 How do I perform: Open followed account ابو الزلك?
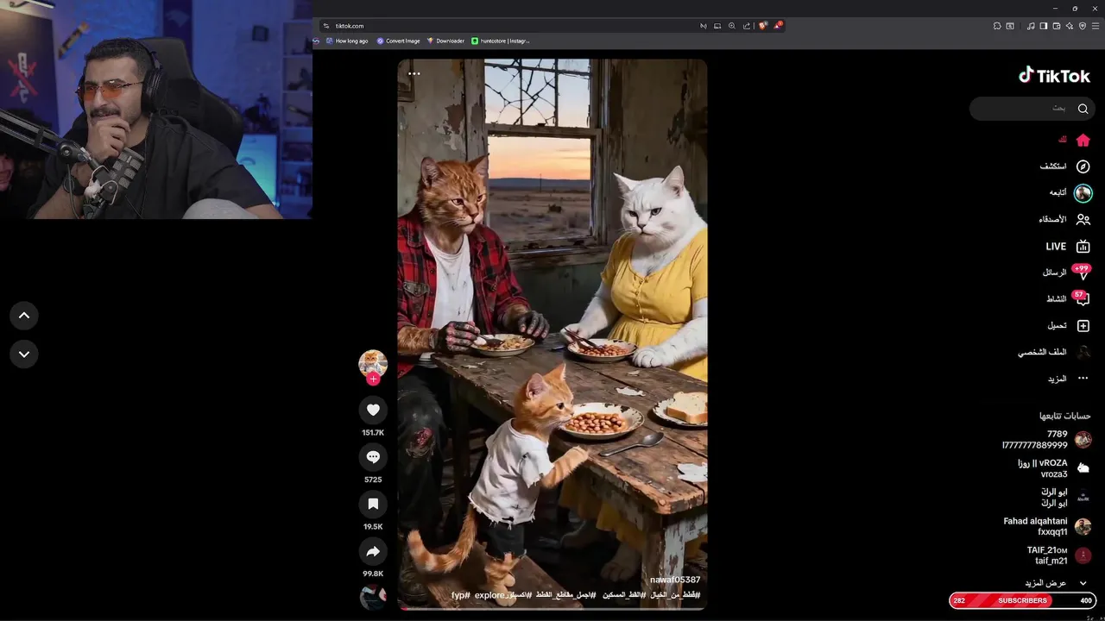(1066, 498)
